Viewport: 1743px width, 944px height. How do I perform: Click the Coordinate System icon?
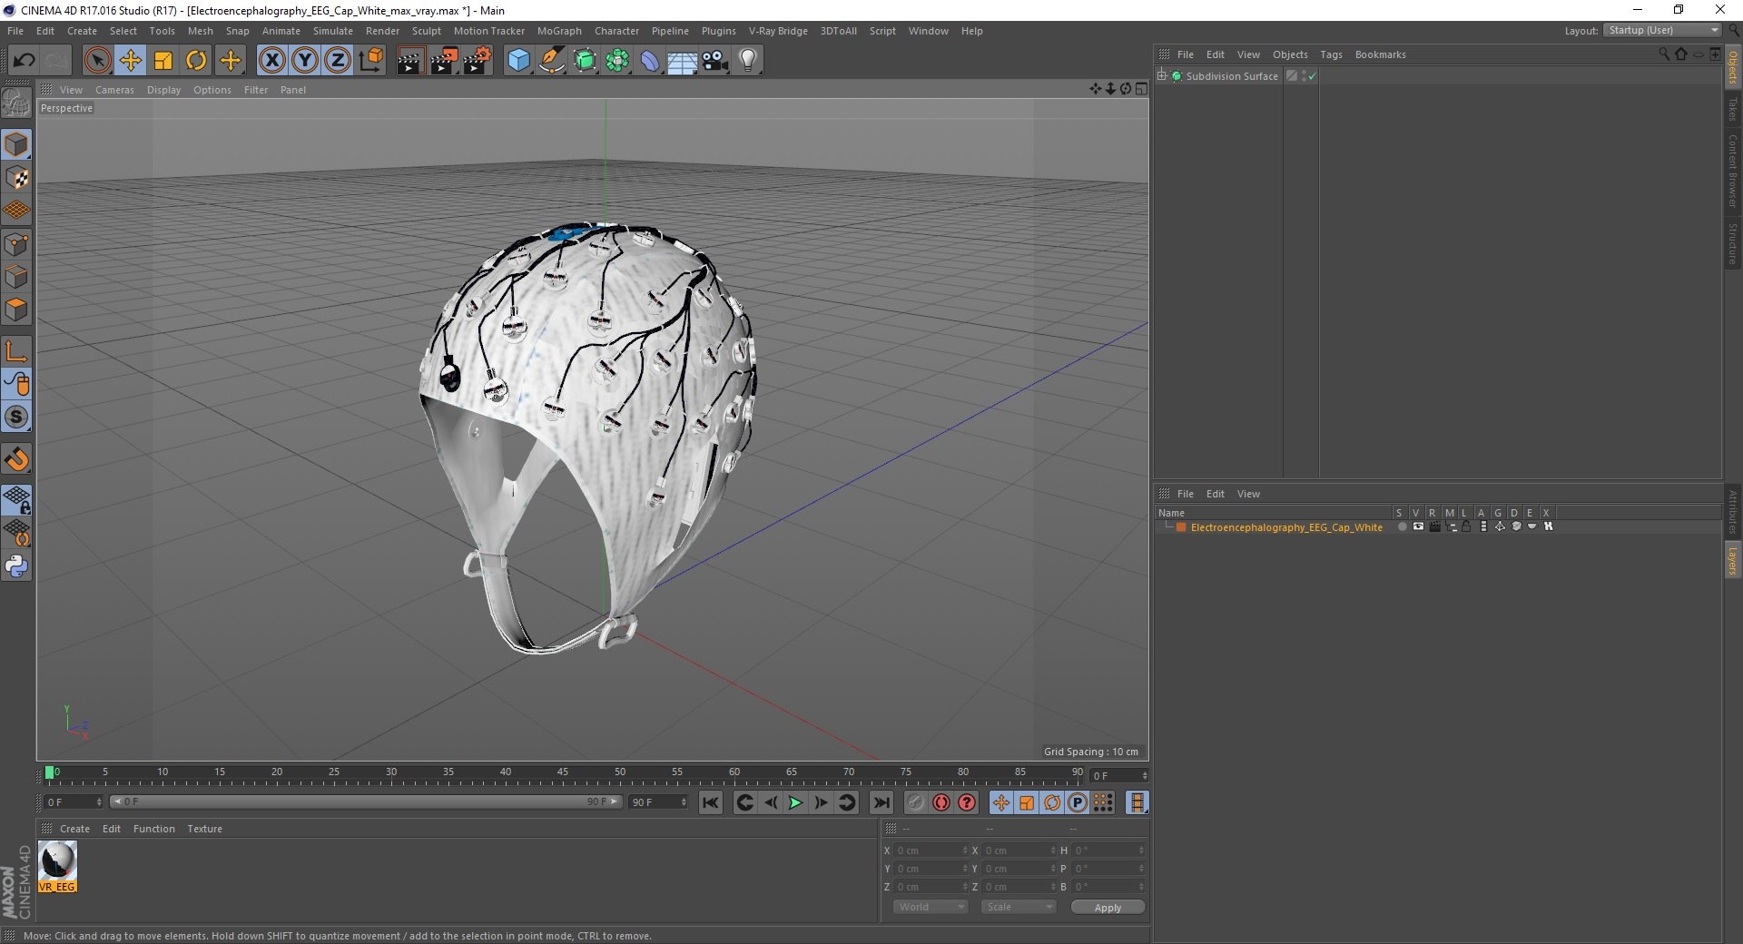pos(370,61)
